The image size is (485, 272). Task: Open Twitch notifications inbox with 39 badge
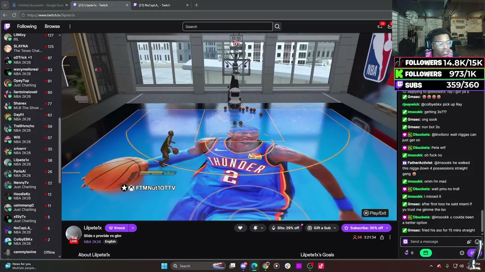click(x=380, y=26)
